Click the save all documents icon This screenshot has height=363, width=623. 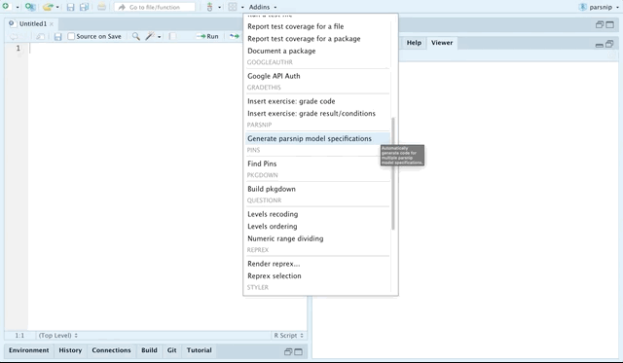84,7
